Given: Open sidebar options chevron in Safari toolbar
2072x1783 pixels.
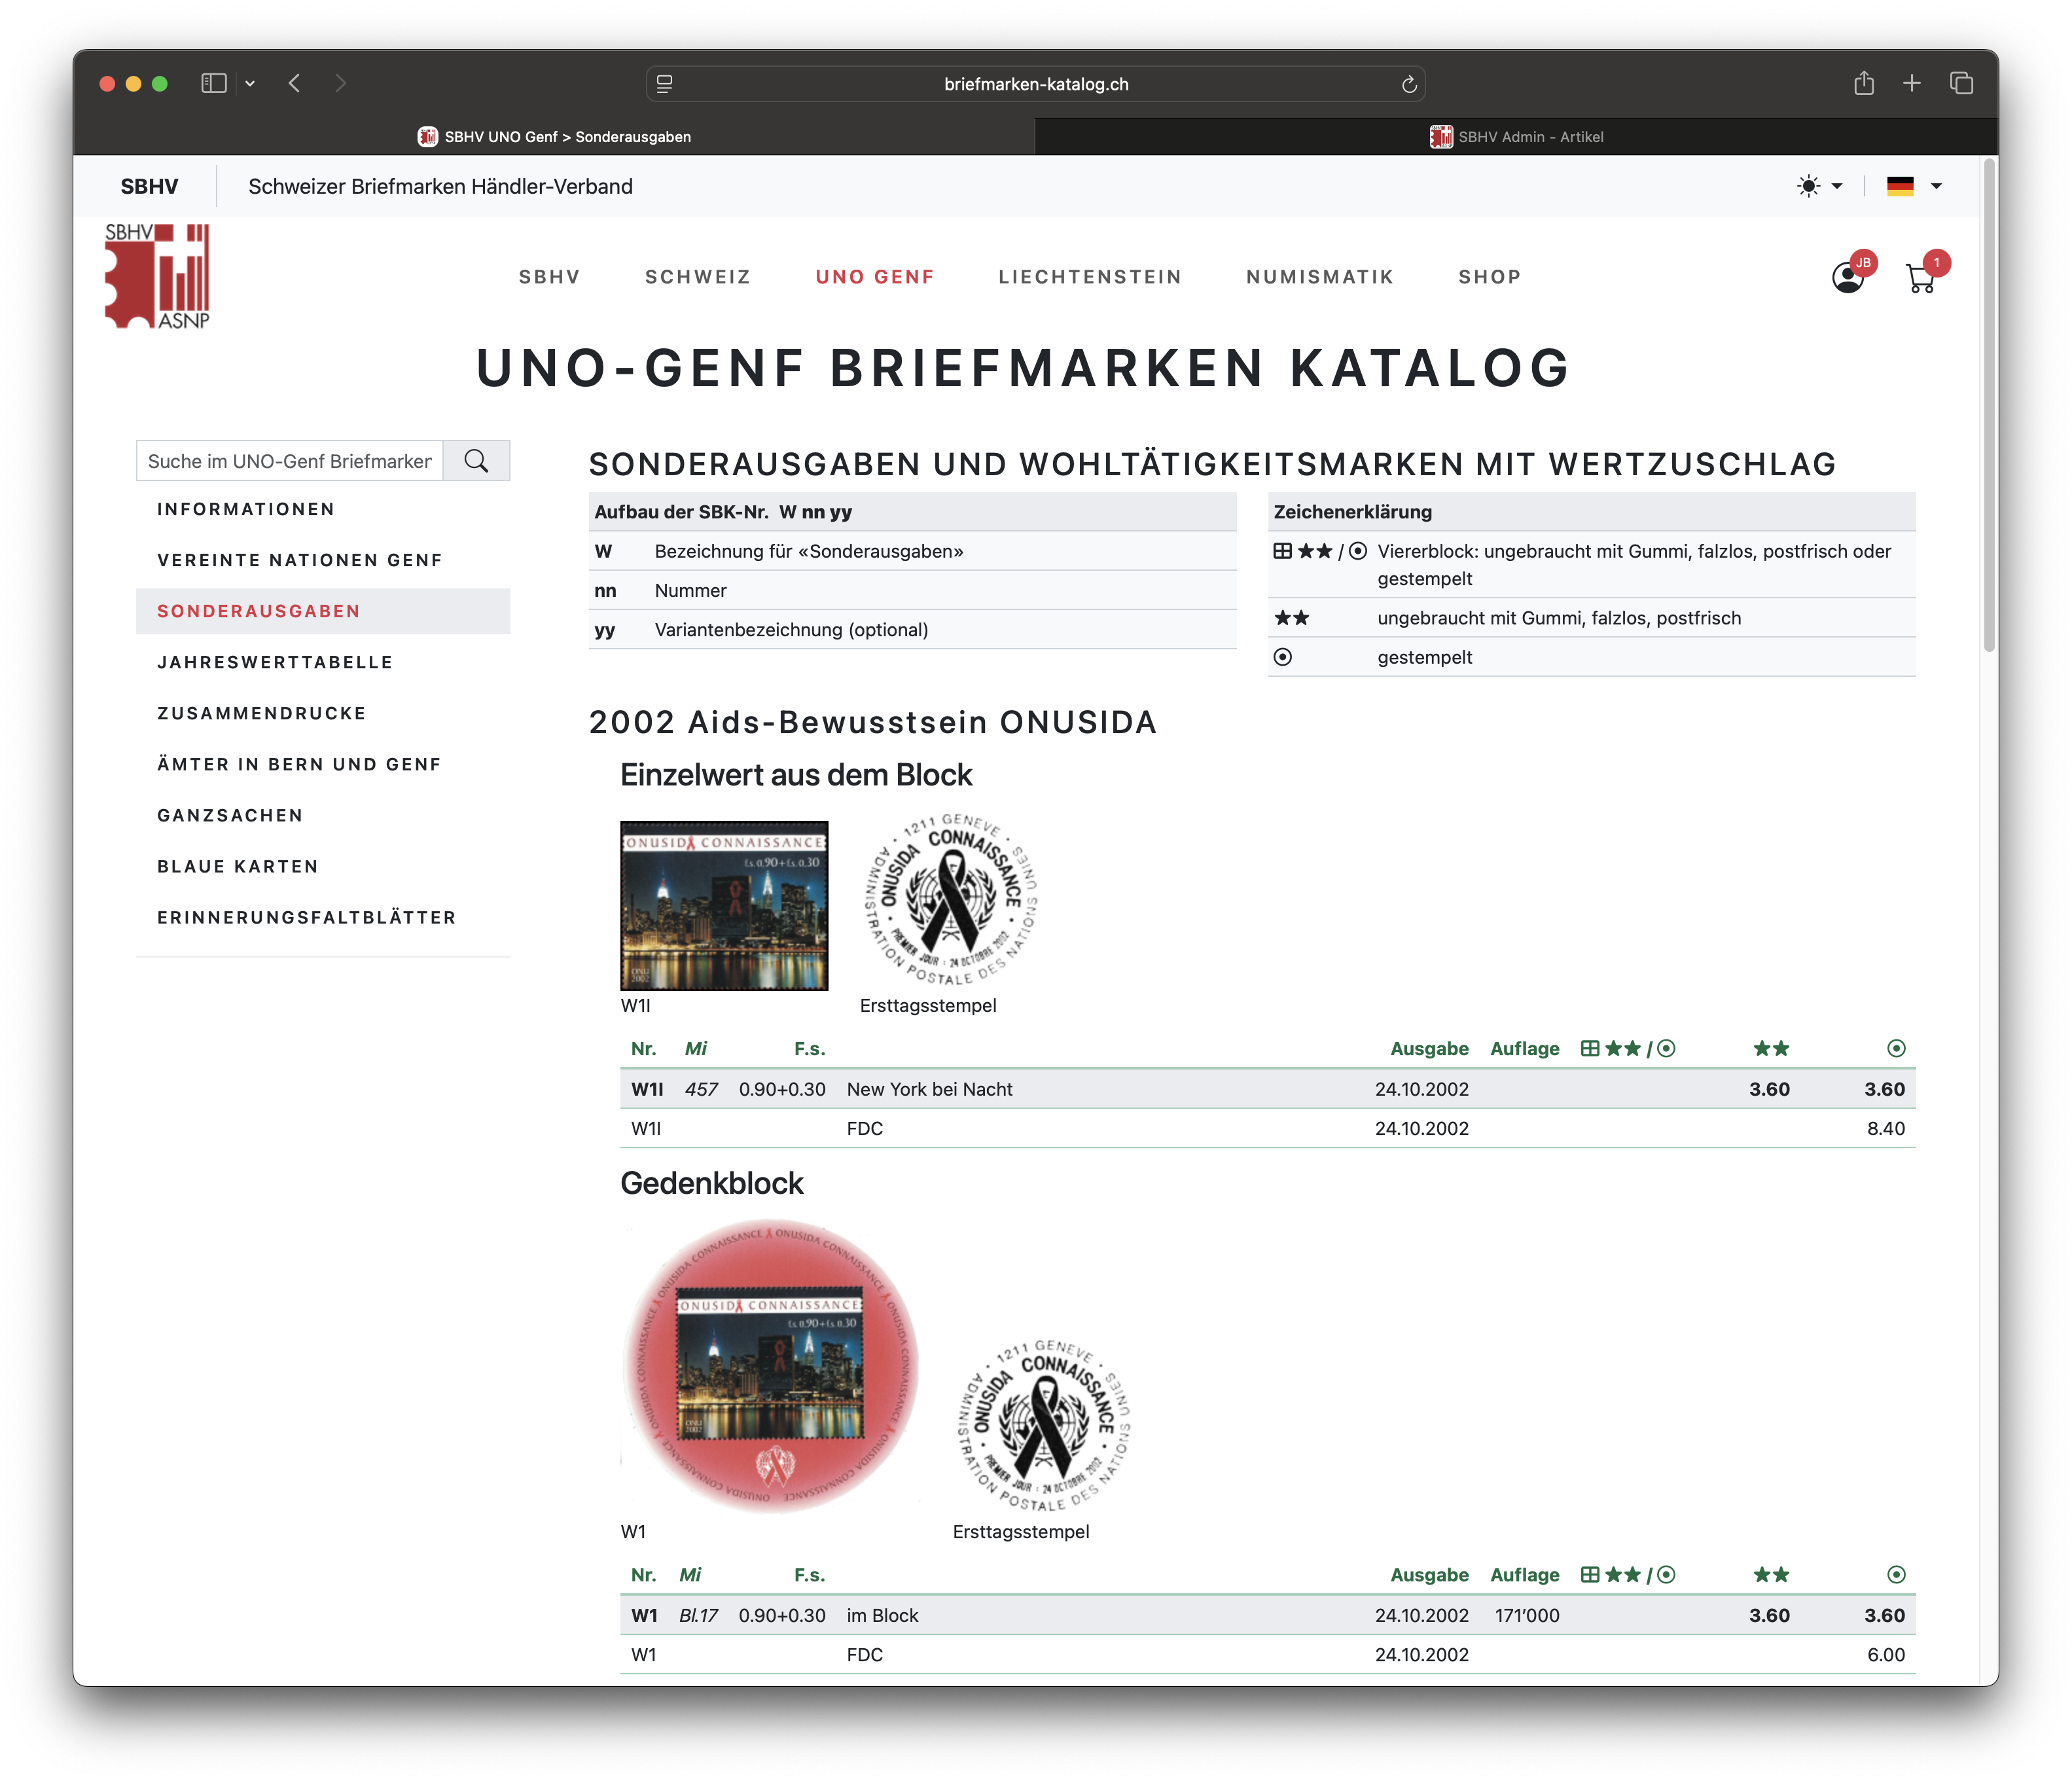Looking at the screenshot, I should coord(250,84).
